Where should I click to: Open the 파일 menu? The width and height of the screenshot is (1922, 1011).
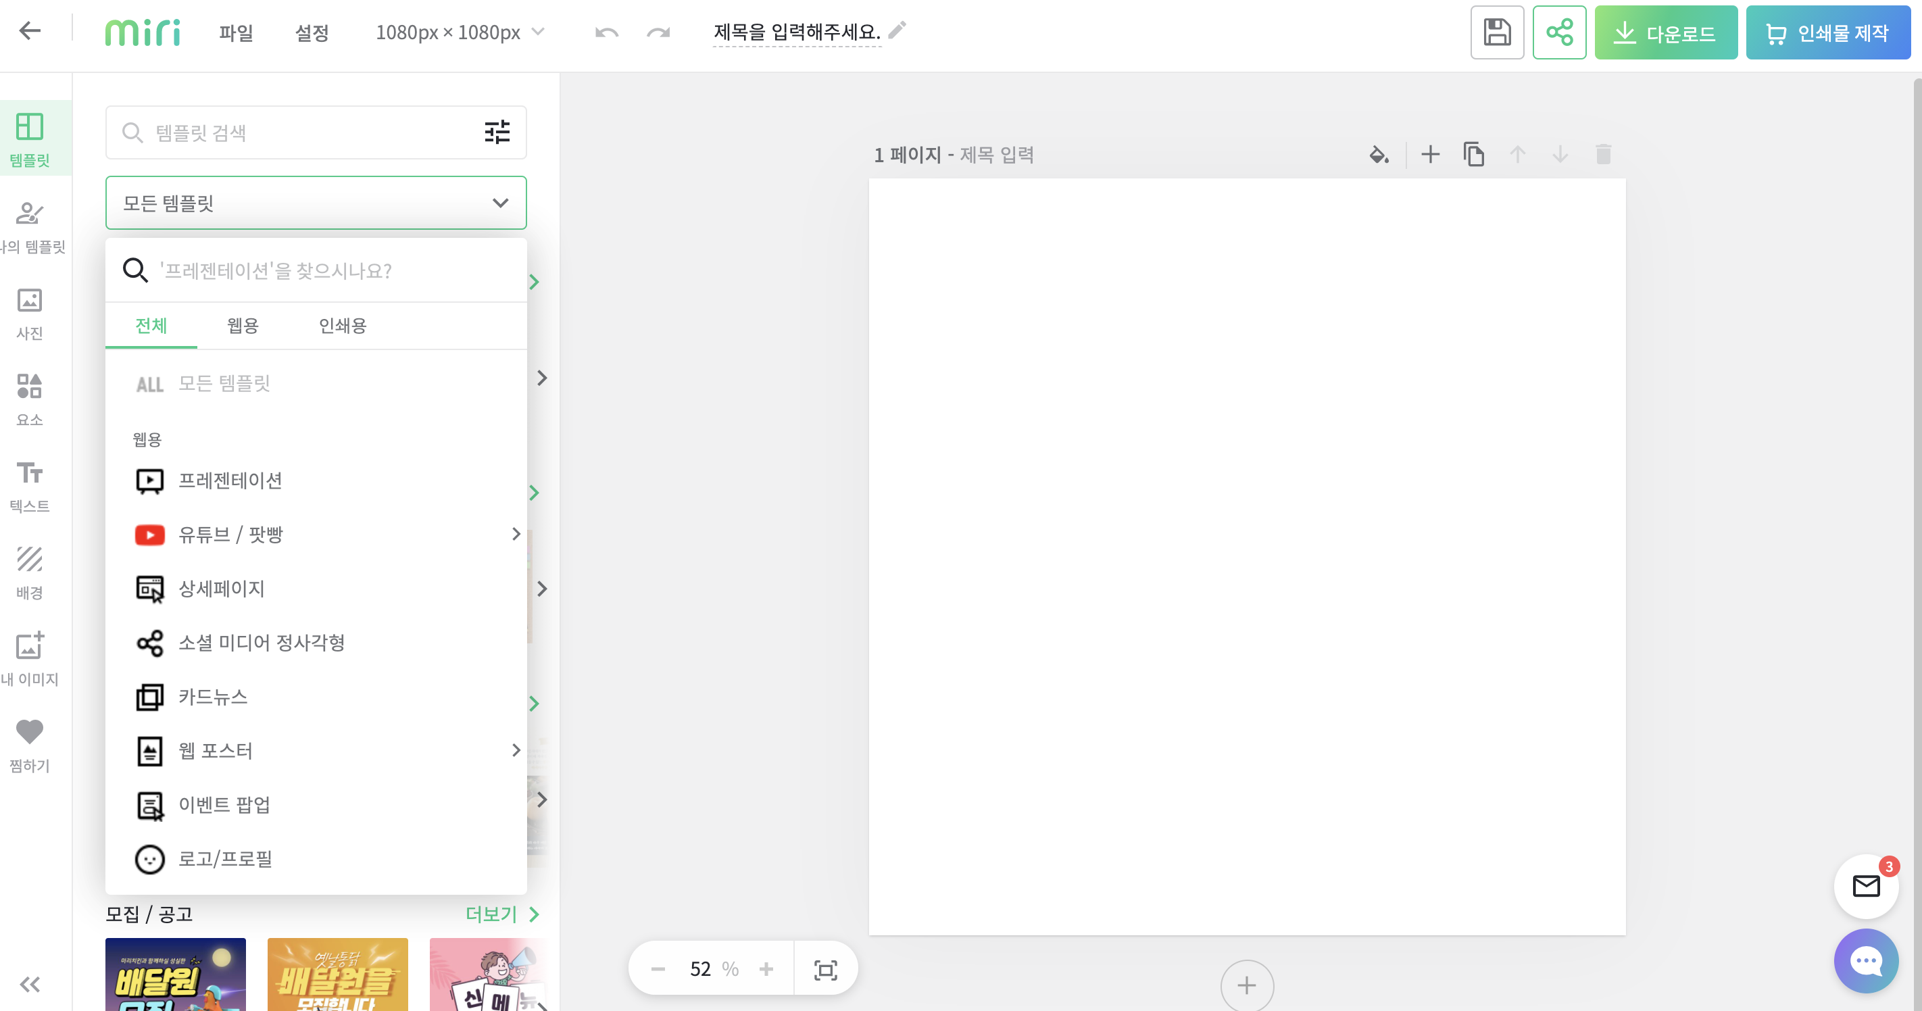click(236, 33)
